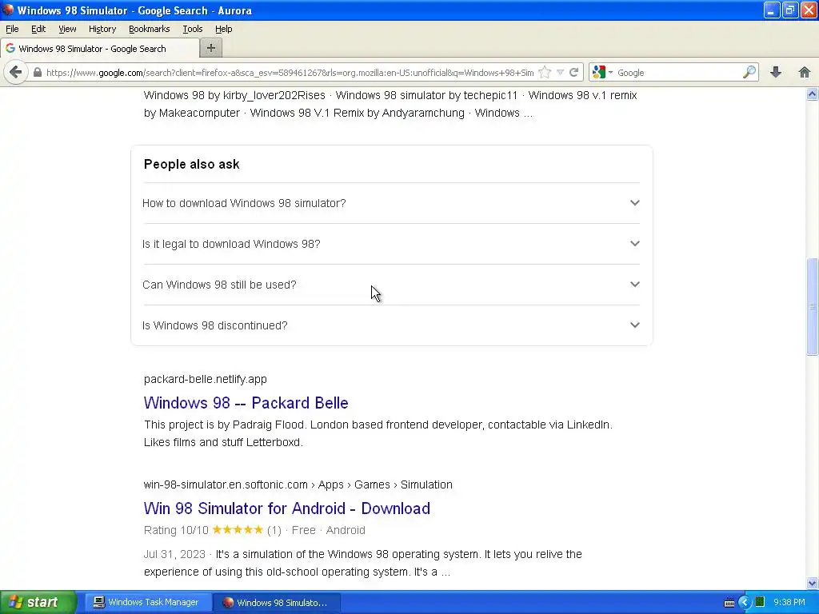The image size is (819, 614).
Task: Click the padlock site identity icon
Action: click(x=37, y=73)
